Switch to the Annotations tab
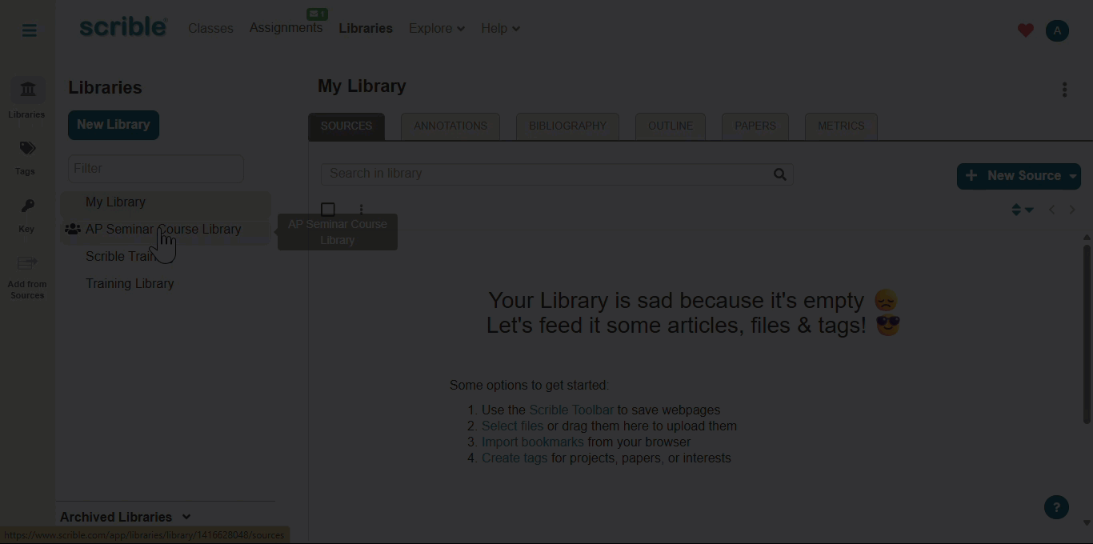Screen dimensions: 1093x544 point(450,126)
